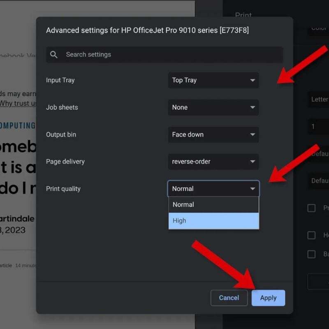The image size is (329, 329).
Task: Click the Input Tray label
Action: 60,80
